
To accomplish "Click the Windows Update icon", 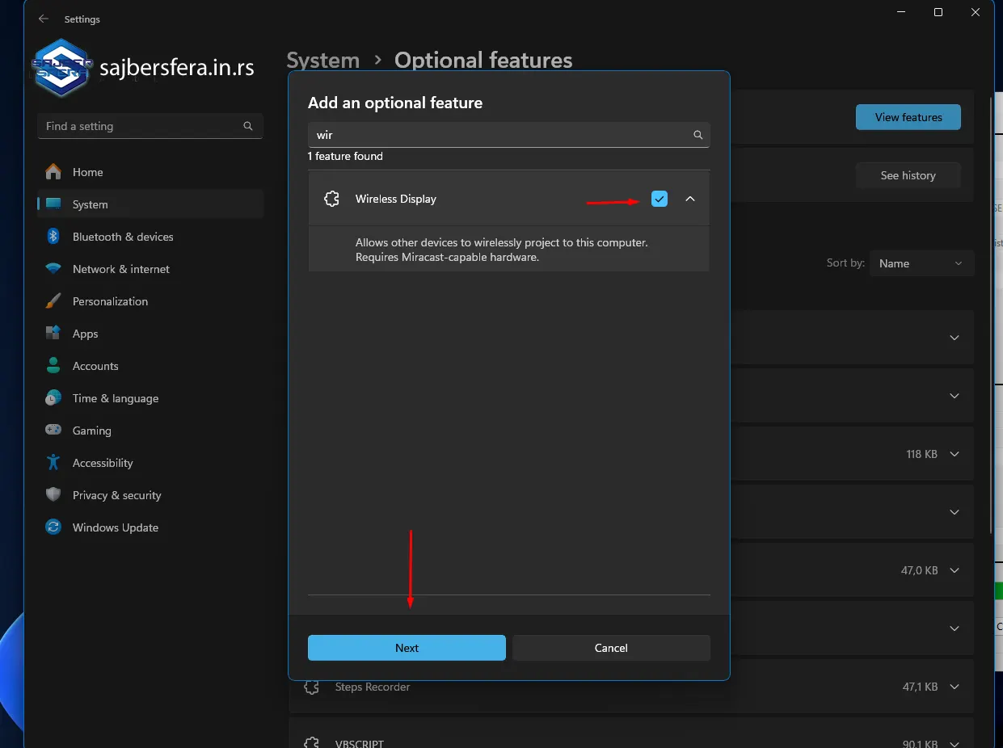I will [x=53, y=527].
